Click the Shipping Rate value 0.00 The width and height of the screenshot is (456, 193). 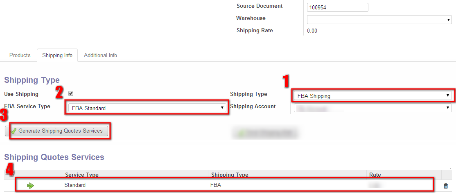(x=312, y=31)
